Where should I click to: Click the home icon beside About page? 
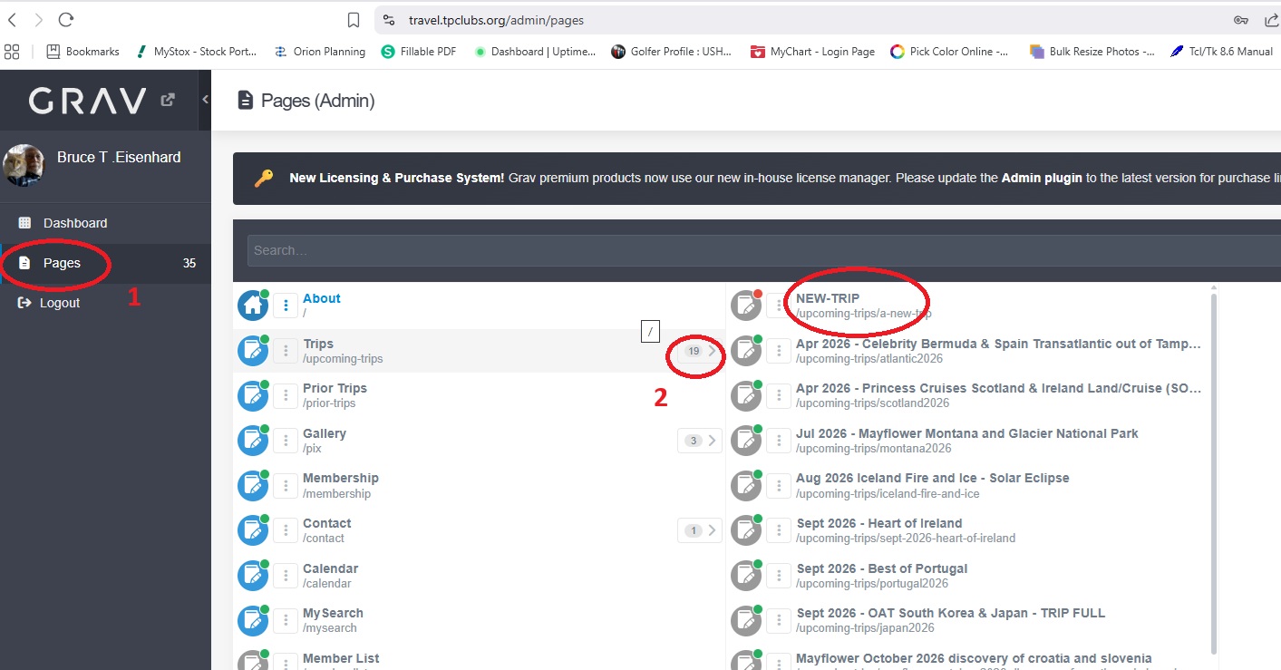[252, 306]
